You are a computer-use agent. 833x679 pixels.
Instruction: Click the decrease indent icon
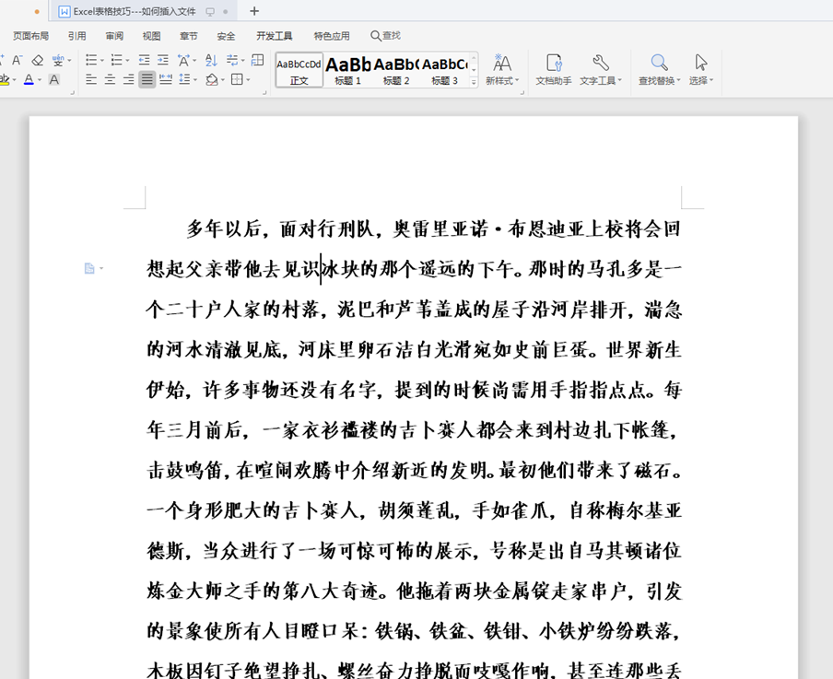(x=144, y=60)
